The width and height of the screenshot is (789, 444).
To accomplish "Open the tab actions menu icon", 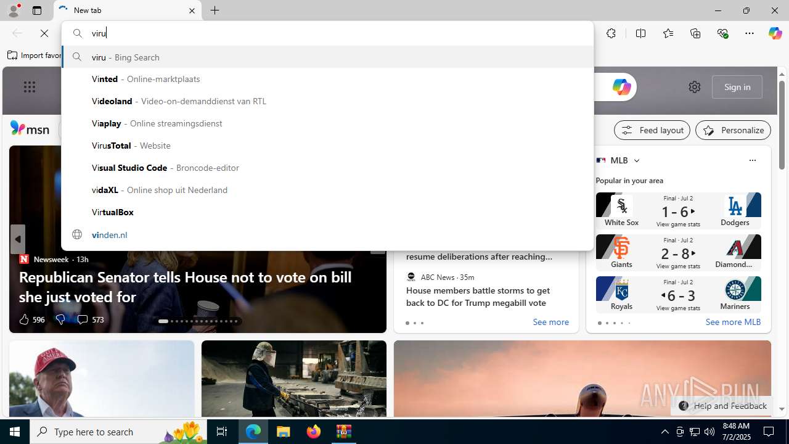I will pos(37,10).
